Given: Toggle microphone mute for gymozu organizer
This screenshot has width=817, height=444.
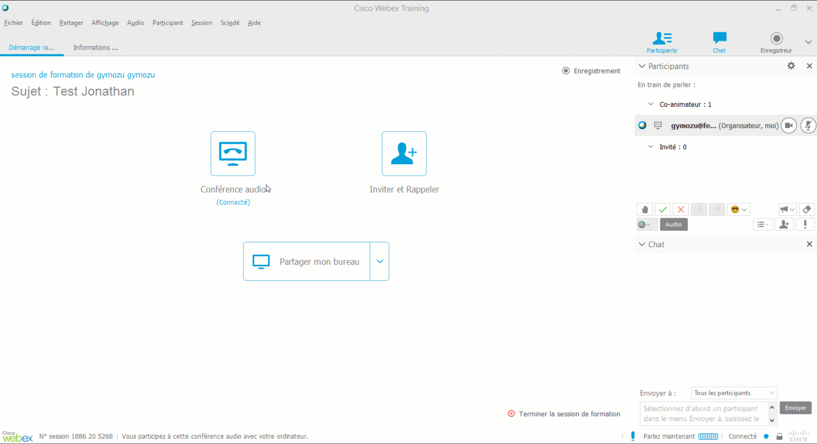Looking at the screenshot, I should click(808, 125).
